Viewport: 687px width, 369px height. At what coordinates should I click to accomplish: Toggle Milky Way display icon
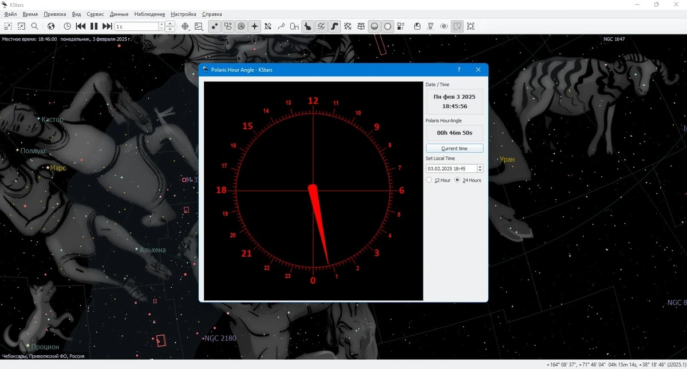tap(335, 26)
